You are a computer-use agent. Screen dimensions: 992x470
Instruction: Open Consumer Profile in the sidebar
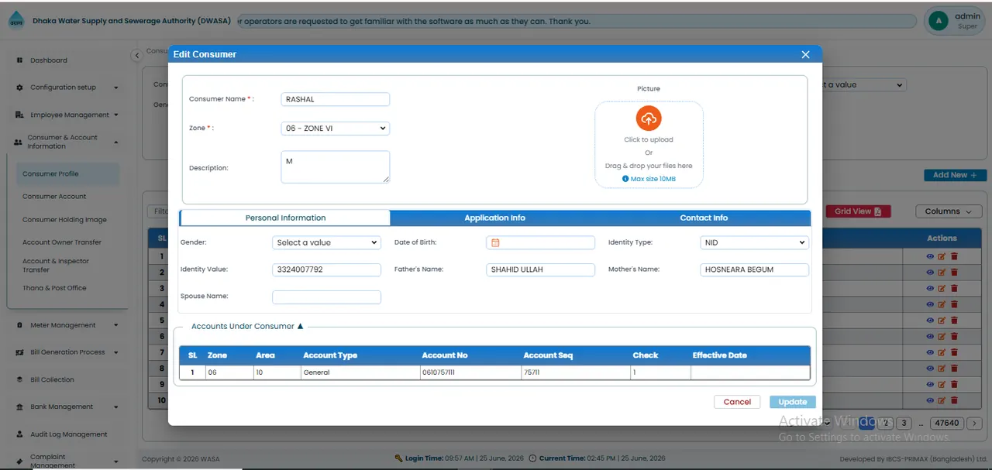tap(67, 173)
